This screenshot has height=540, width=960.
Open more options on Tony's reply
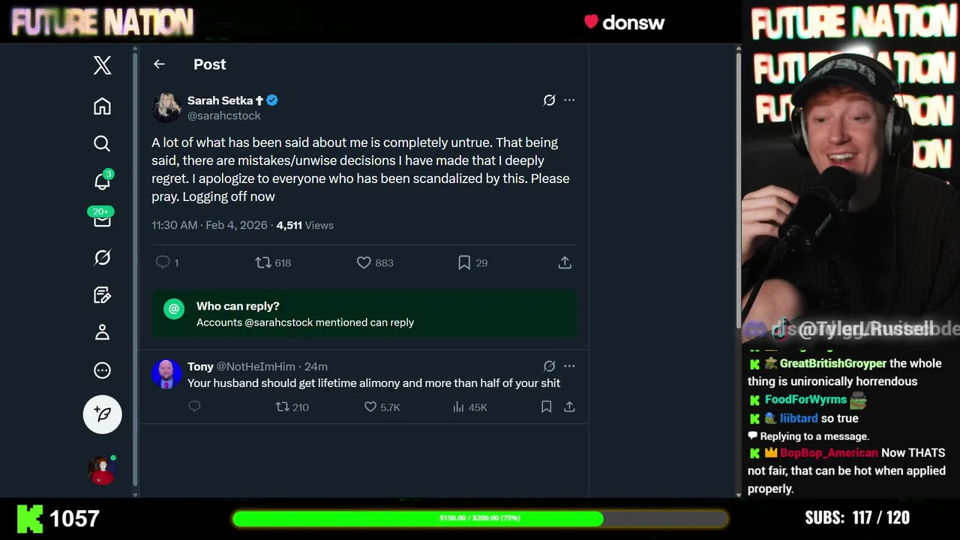pyautogui.click(x=569, y=366)
